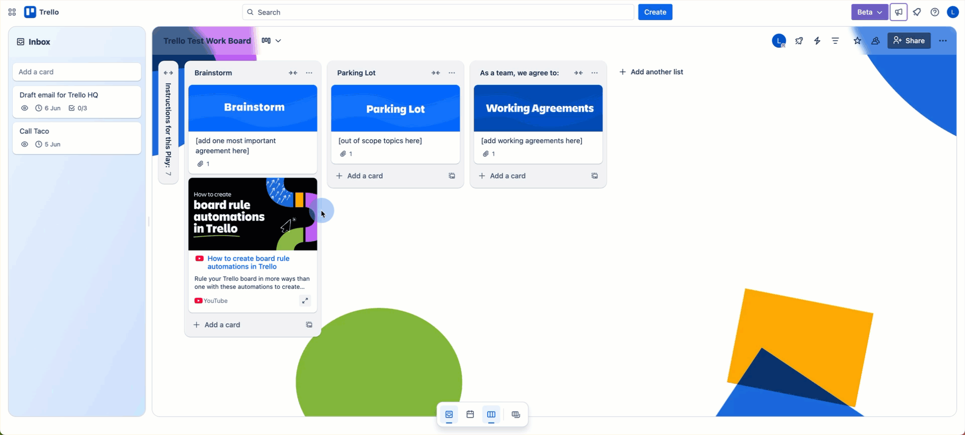Click the Trello Test Work Board title

(207, 41)
